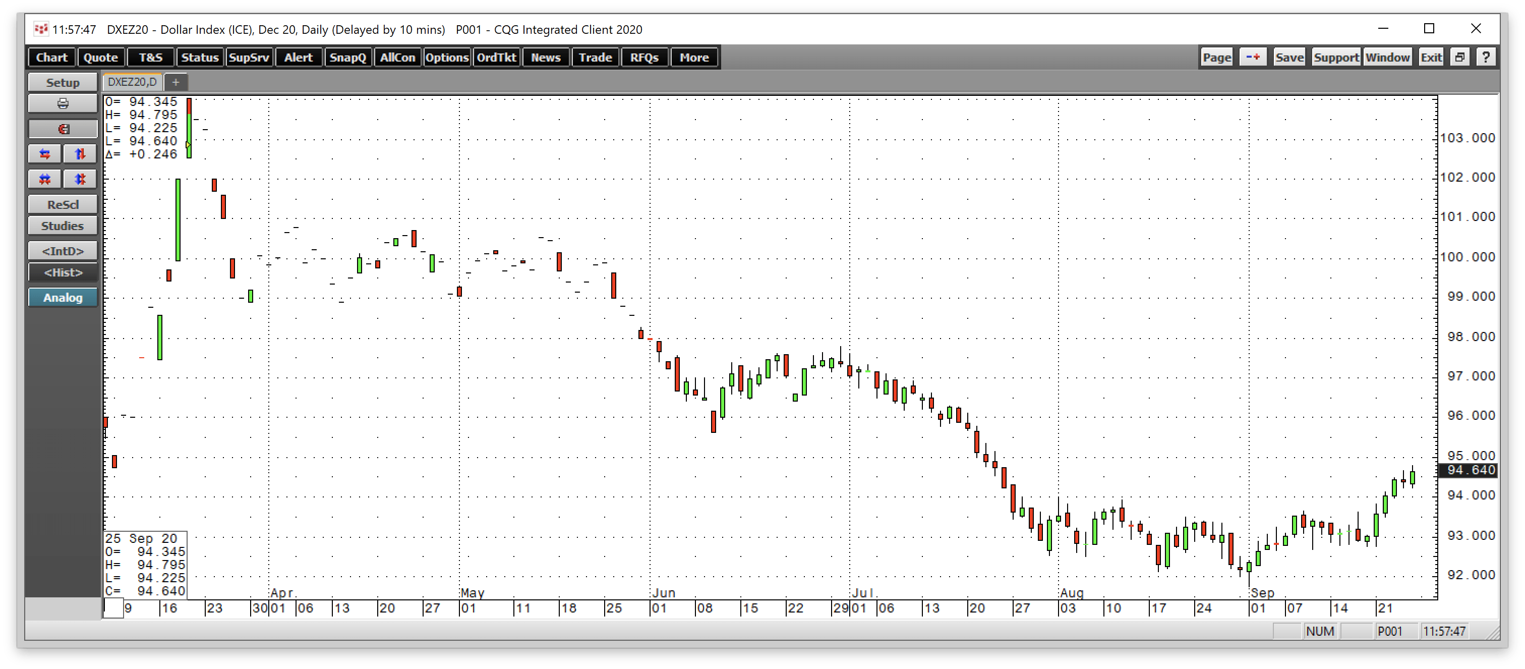Toggle the <IntD> intraday mode button

click(63, 251)
